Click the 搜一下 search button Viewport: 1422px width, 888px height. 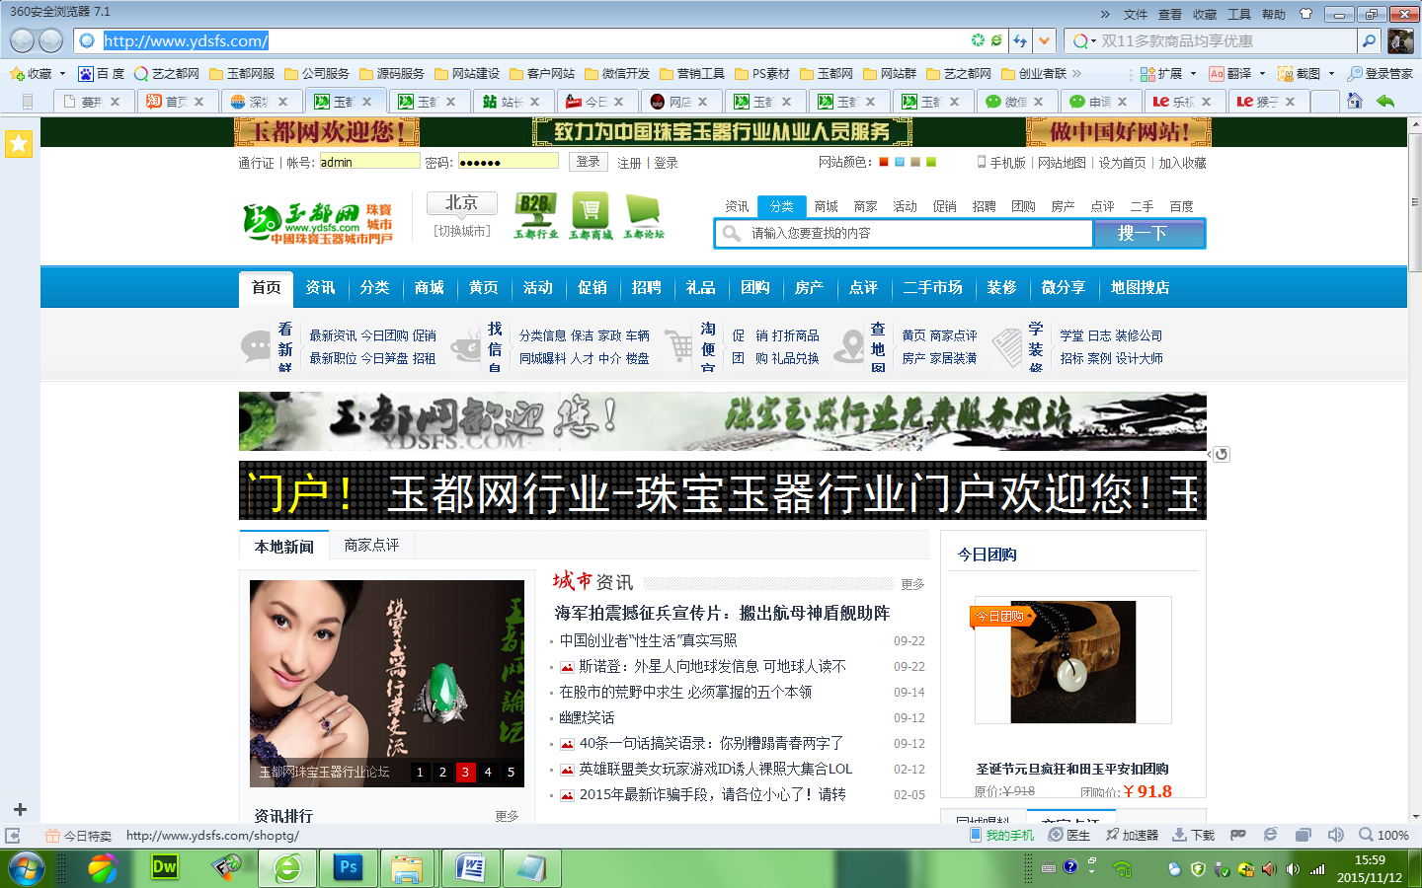[1148, 233]
